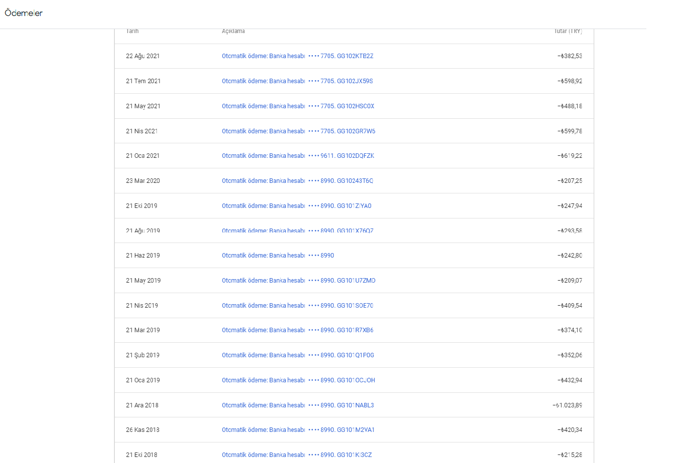
Task: Select date 21 Eki 2018
Action: 142,455
